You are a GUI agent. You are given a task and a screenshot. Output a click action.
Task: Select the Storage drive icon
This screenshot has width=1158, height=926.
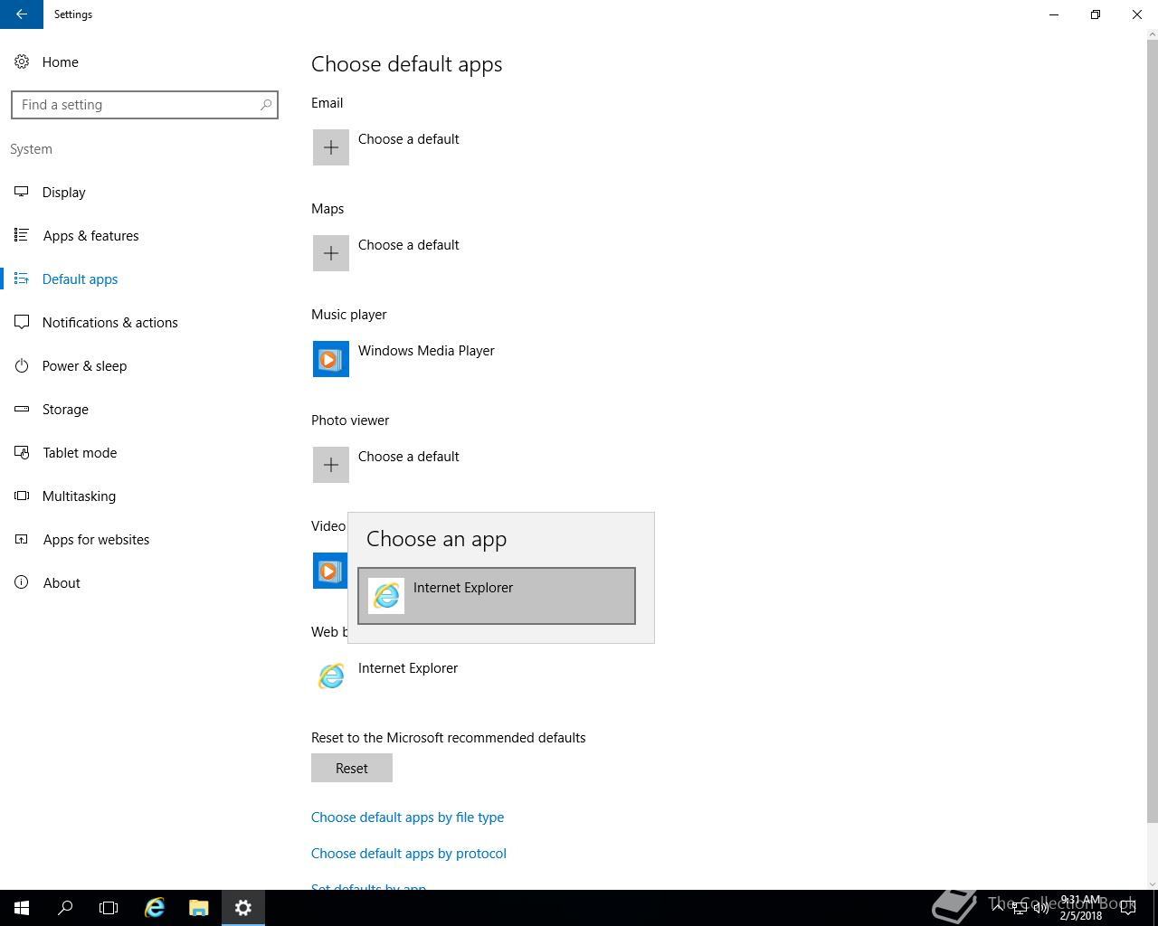coord(22,409)
